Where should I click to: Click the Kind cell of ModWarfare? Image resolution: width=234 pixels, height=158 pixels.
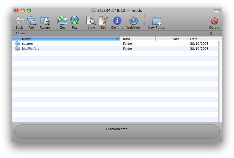coord(128,49)
